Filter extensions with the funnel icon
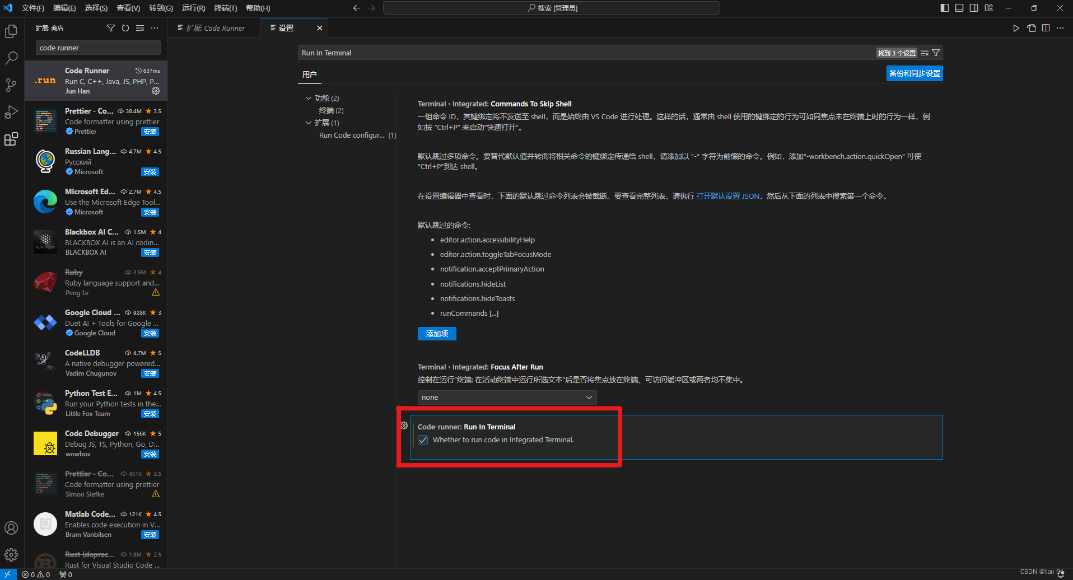This screenshot has height=580, width=1073. (x=111, y=28)
